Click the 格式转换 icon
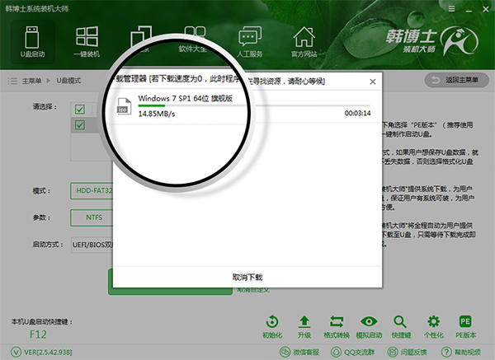The width and height of the screenshot is (495, 360). [337, 326]
